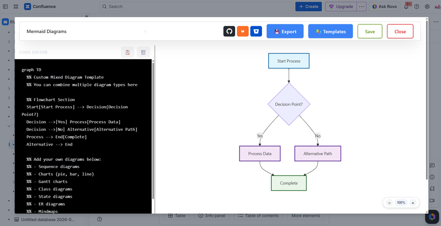The width and height of the screenshot is (441, 226).
Task: Open the Templates menu
Action: (x=331, y=31)
